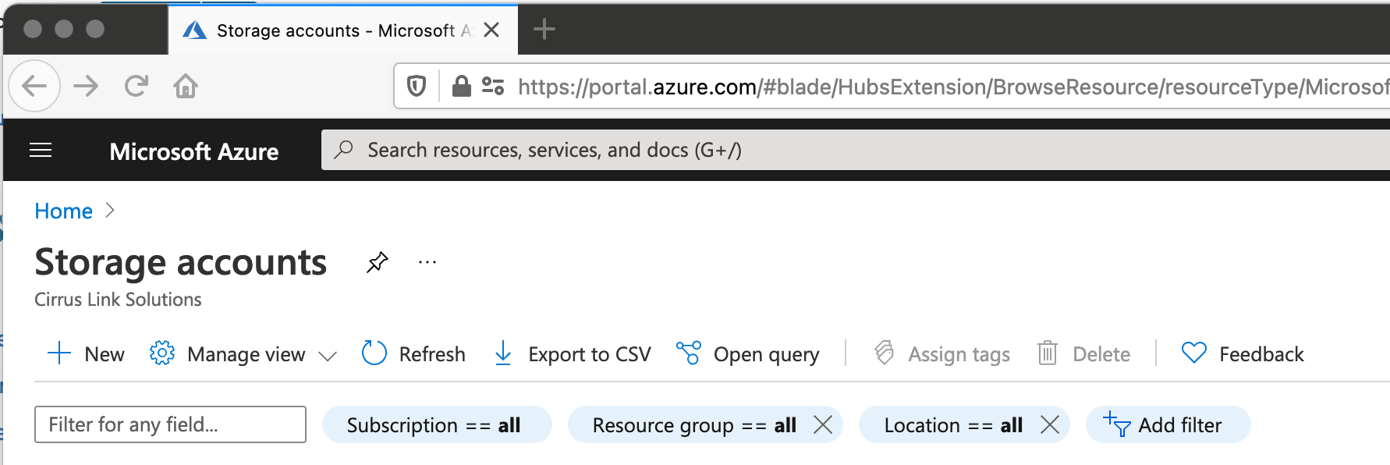Pin Storage accounts to dashboard
The width and height of the screenshot is (1390, 465).
coord(378,262)
